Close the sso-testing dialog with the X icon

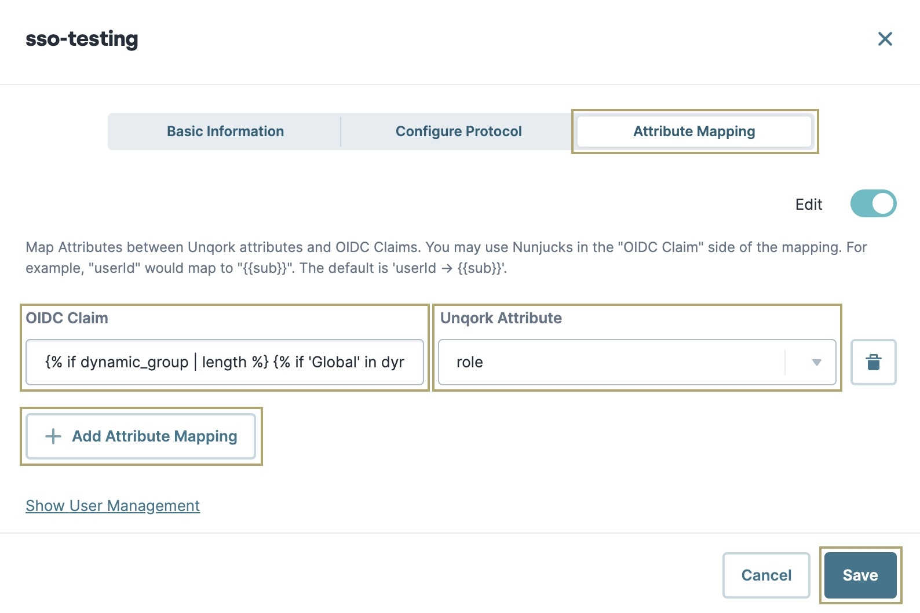pos(885,39)
